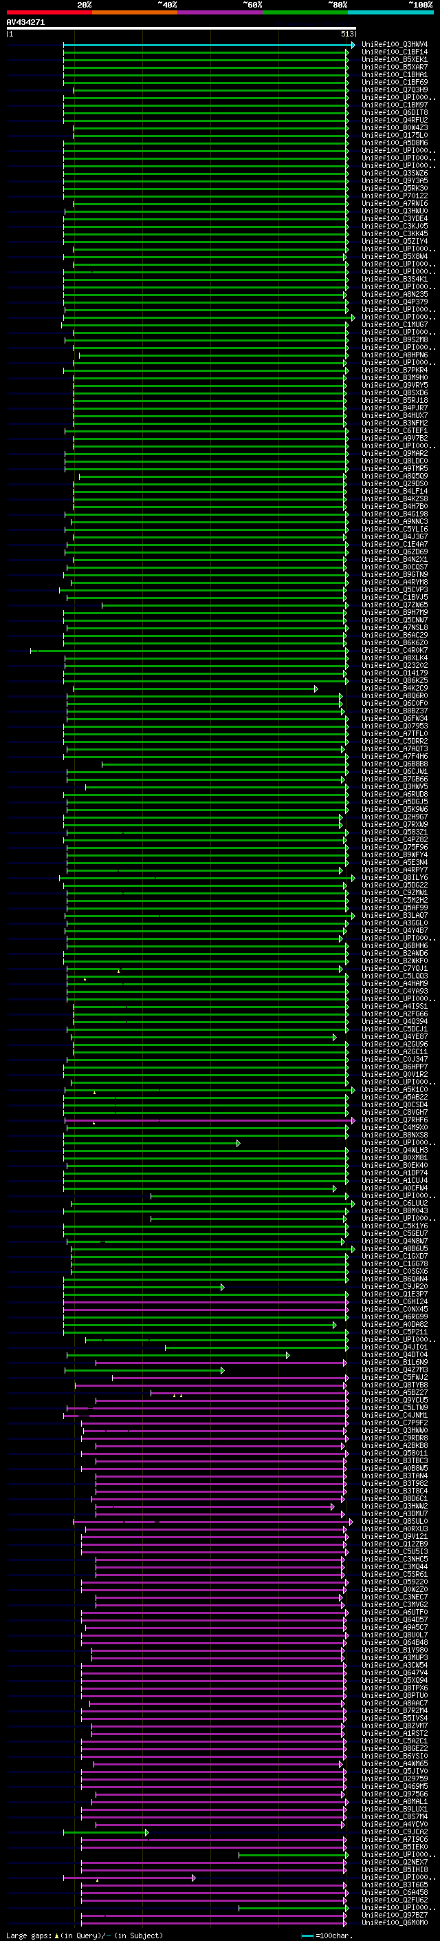Click the UniRef100_Q4JI01 label
The image size is (440, 1941).
(x=395, y=1347)
